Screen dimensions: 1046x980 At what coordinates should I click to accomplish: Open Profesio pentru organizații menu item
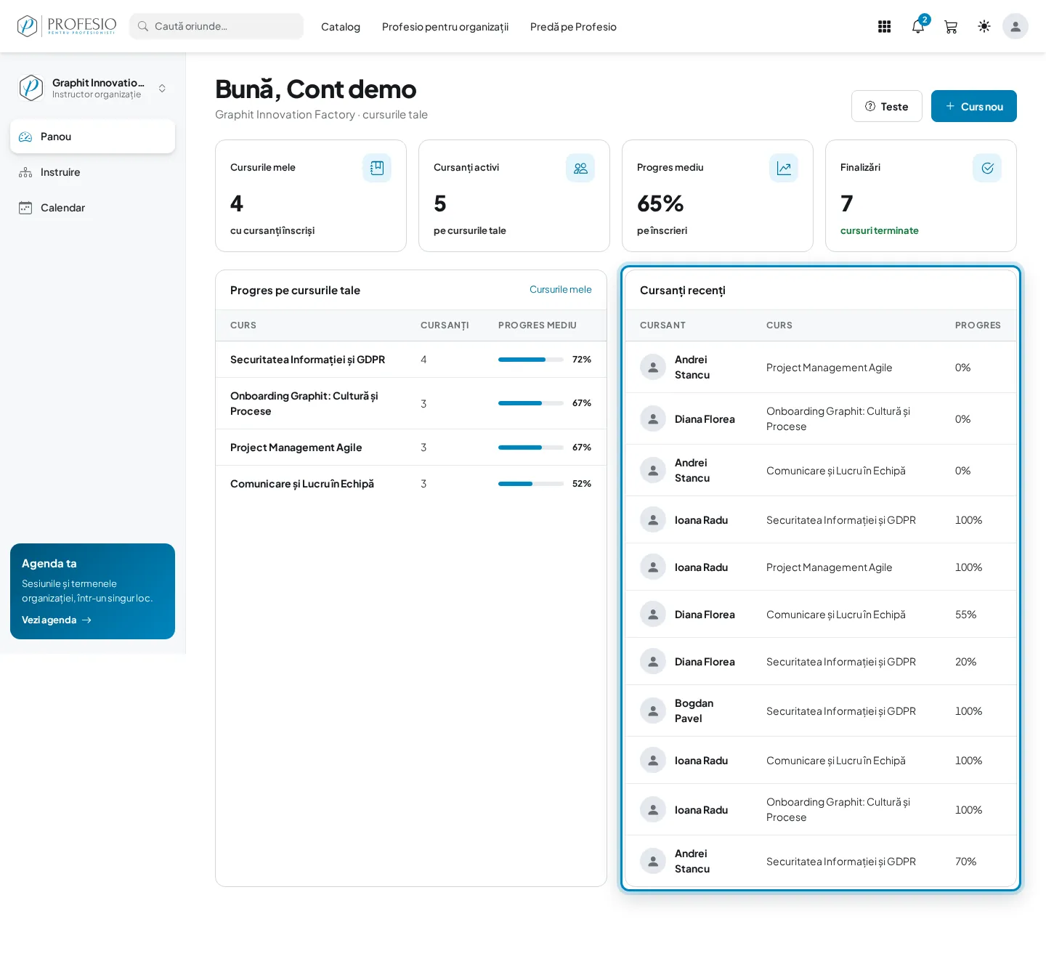coord(445,27)
